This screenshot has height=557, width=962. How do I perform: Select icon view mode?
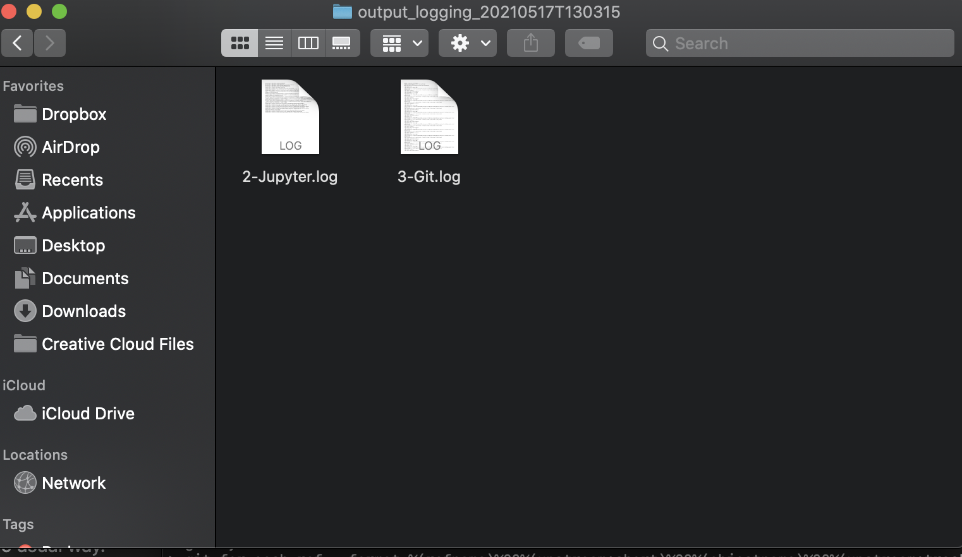tap(239, 43)
